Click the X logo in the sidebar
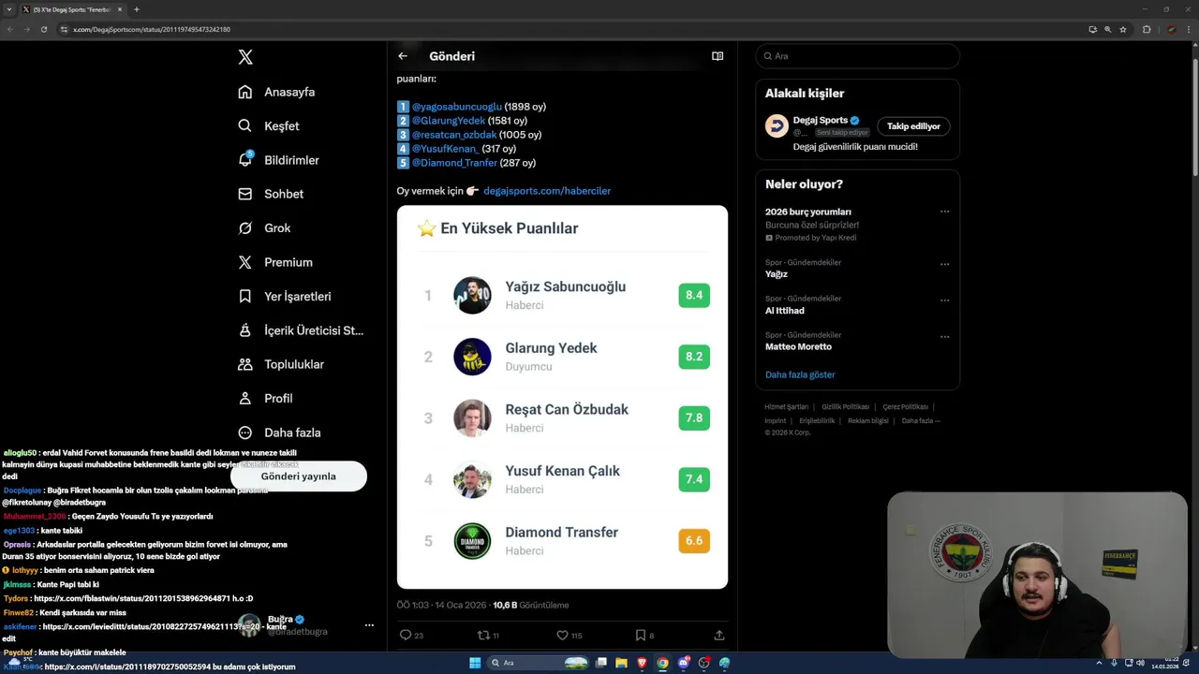The width and height of the screenshot is (1199, 674). click(x=245, y=57)
